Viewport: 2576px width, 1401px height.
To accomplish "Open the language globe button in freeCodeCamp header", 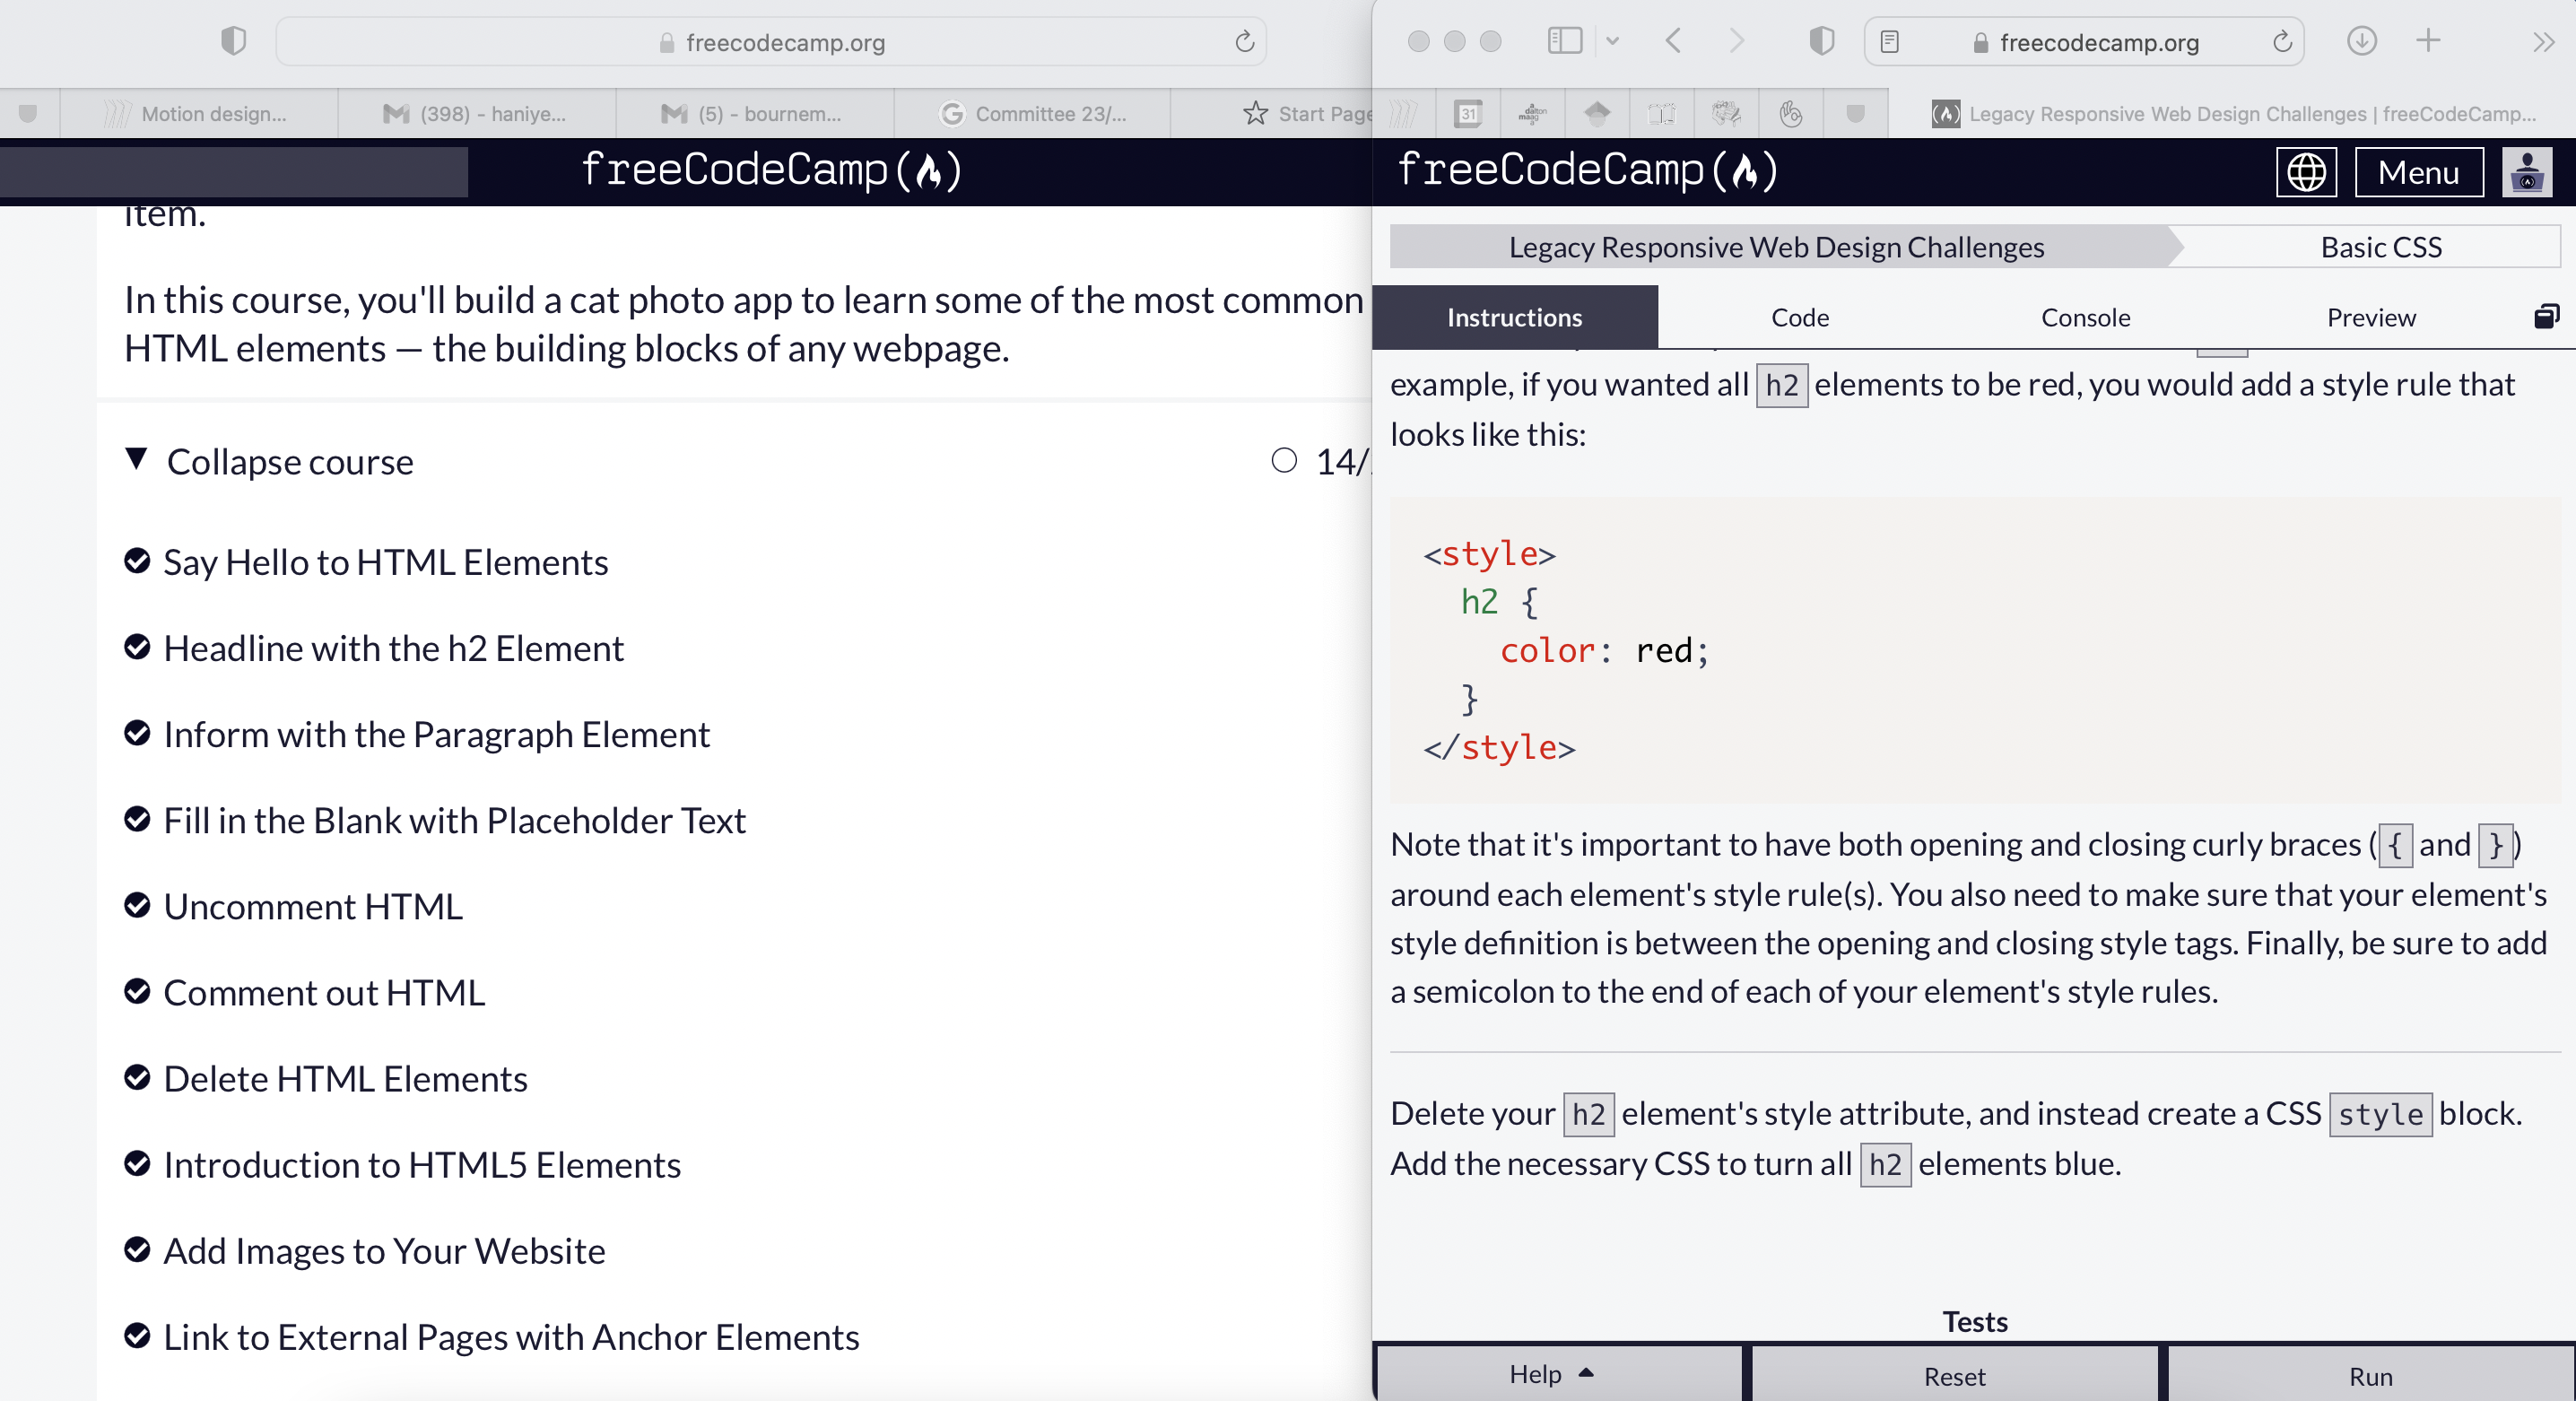I will 2306,172.
